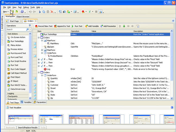Click Add Parameter button
Viewport: 176px width, 132px height.
pos(108,26)
